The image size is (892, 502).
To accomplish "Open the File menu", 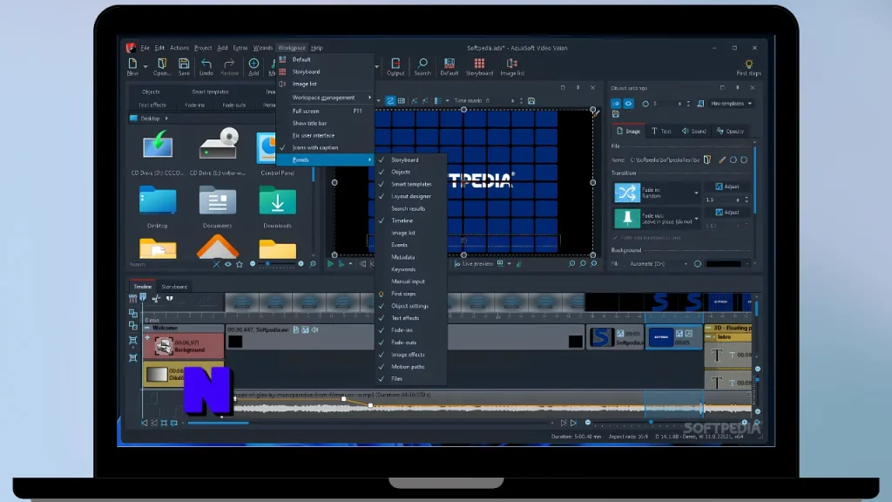I will [145, 48].
